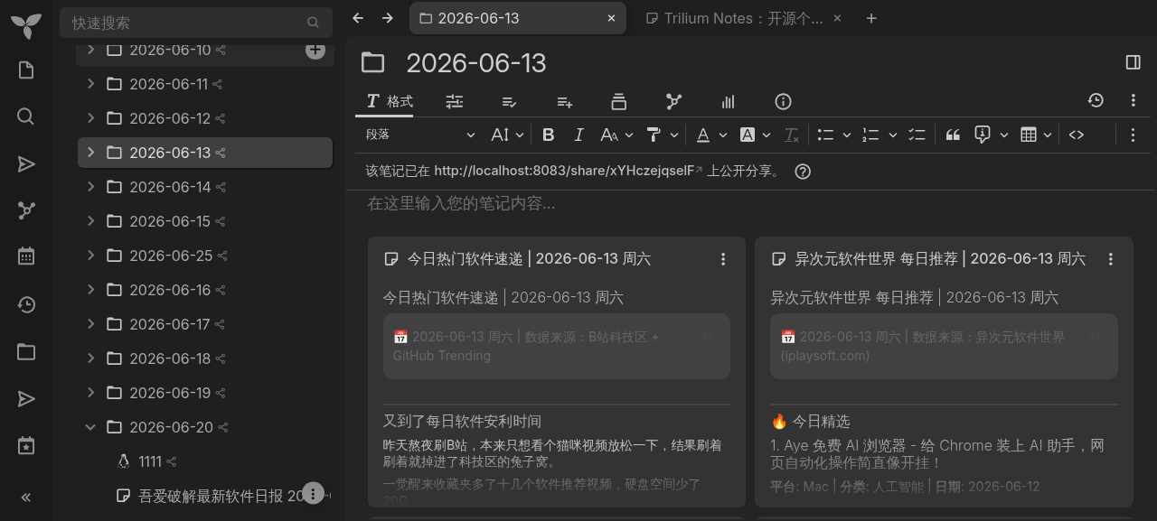Open the 段落 paragraph style dropdown
Viewport: 1157px width, 521px height.
pos(420,135)
